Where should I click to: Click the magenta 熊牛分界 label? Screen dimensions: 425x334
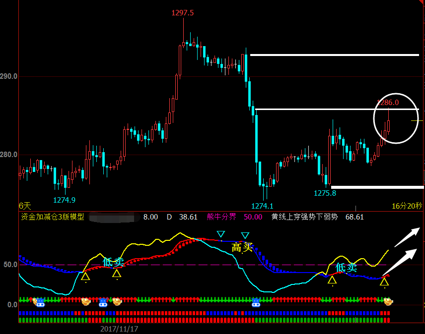point(221,217)
